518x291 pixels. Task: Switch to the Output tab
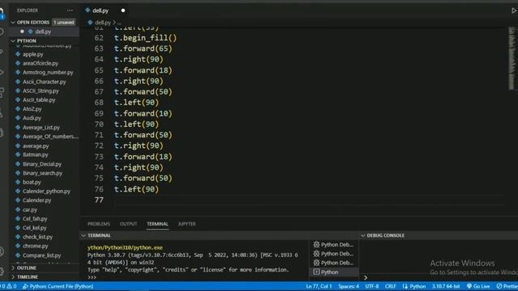(x=129, y=224)
